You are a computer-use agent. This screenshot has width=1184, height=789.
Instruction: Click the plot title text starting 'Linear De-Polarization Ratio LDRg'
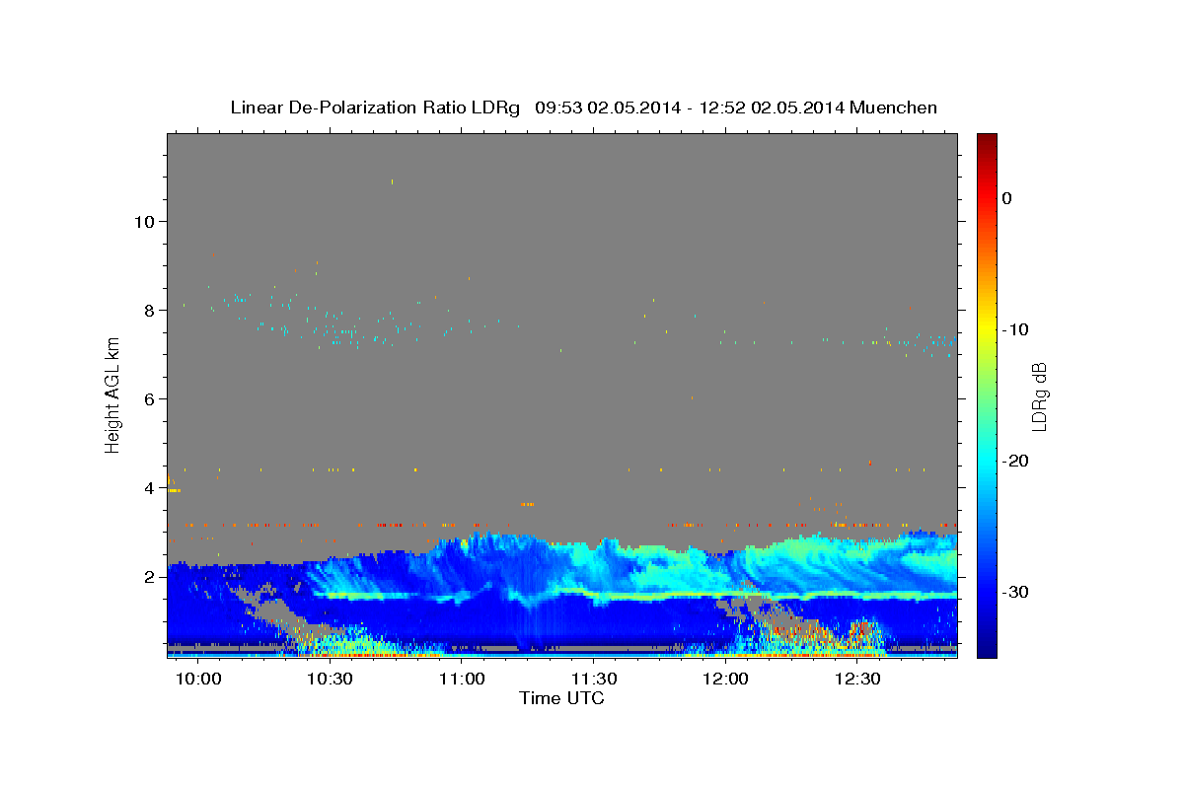583,108
